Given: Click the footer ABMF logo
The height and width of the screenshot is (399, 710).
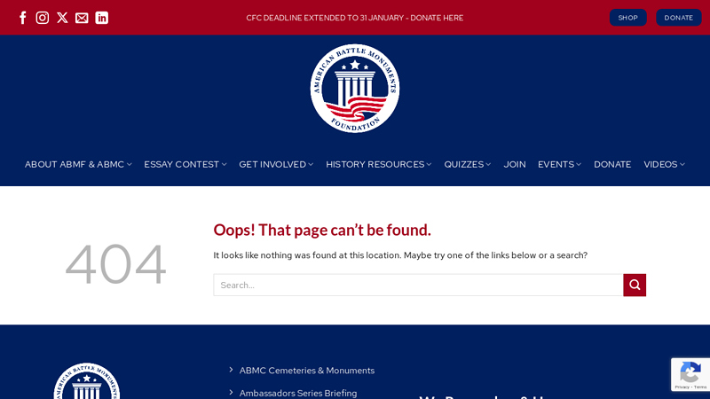Looking at the screenshot, I should point(86,381).
